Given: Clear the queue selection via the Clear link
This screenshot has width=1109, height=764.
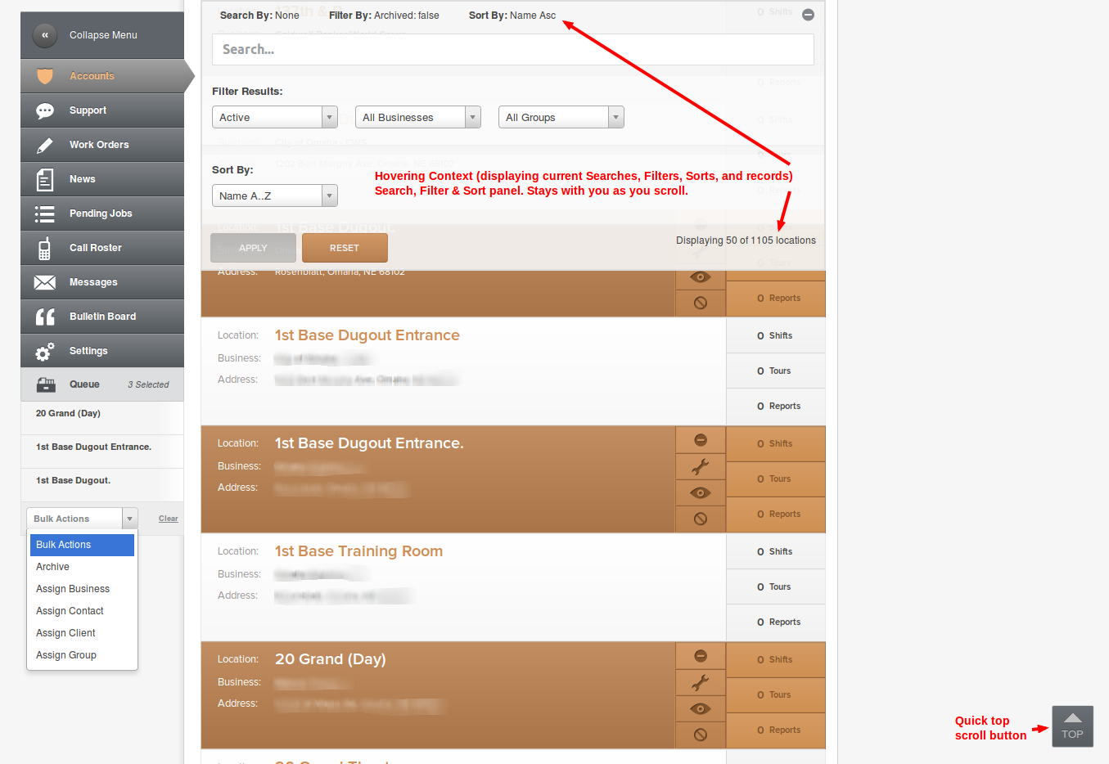Looking at the screenshot, I should pyautogui.click(x=169, y=519).
